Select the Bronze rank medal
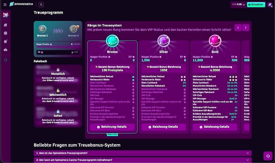The height and width of the screenshot is (163, 275). point(112,42)
